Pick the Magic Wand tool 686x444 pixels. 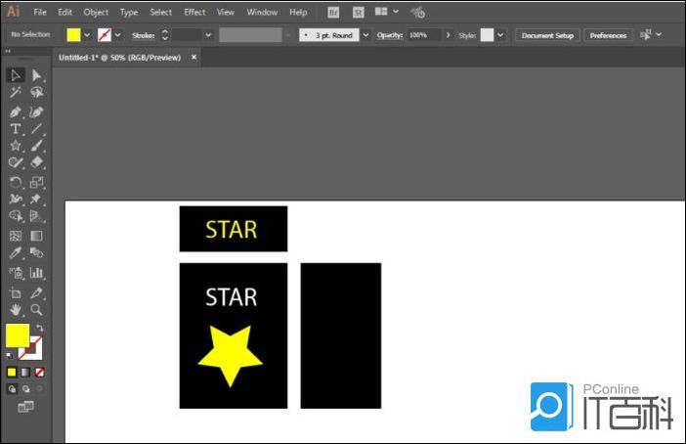(16, 93)
